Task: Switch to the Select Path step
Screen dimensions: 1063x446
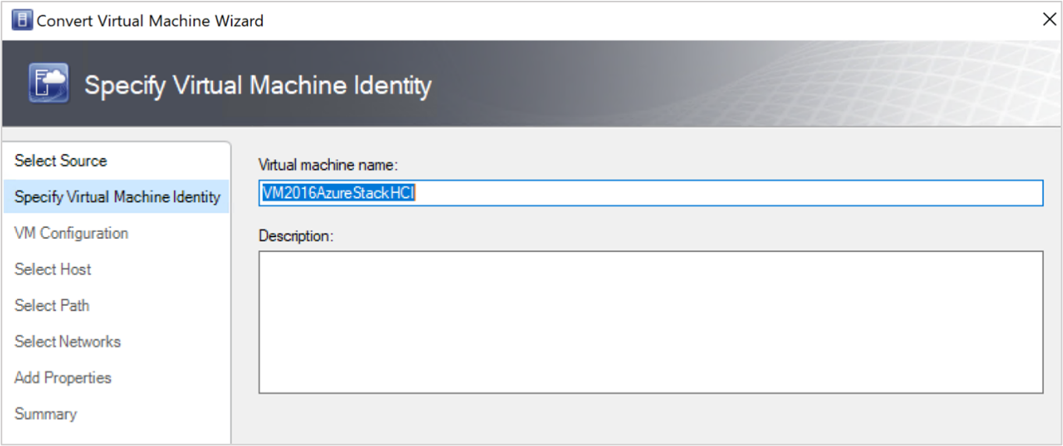Action: pyautogui.click(x=51, y=306)
